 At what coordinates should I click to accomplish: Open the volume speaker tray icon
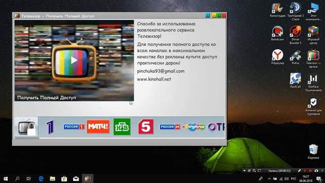(x=286, y=178)
